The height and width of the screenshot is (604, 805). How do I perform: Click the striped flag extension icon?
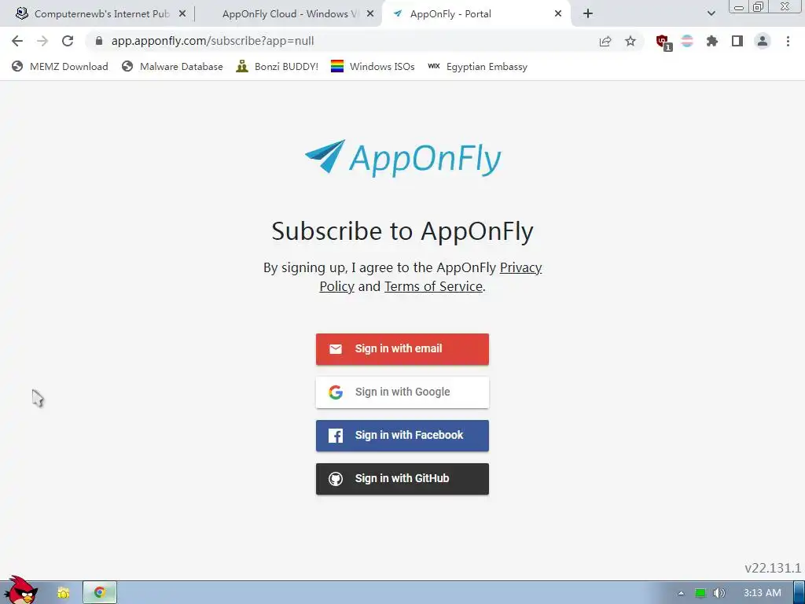(x=687, y=41)
